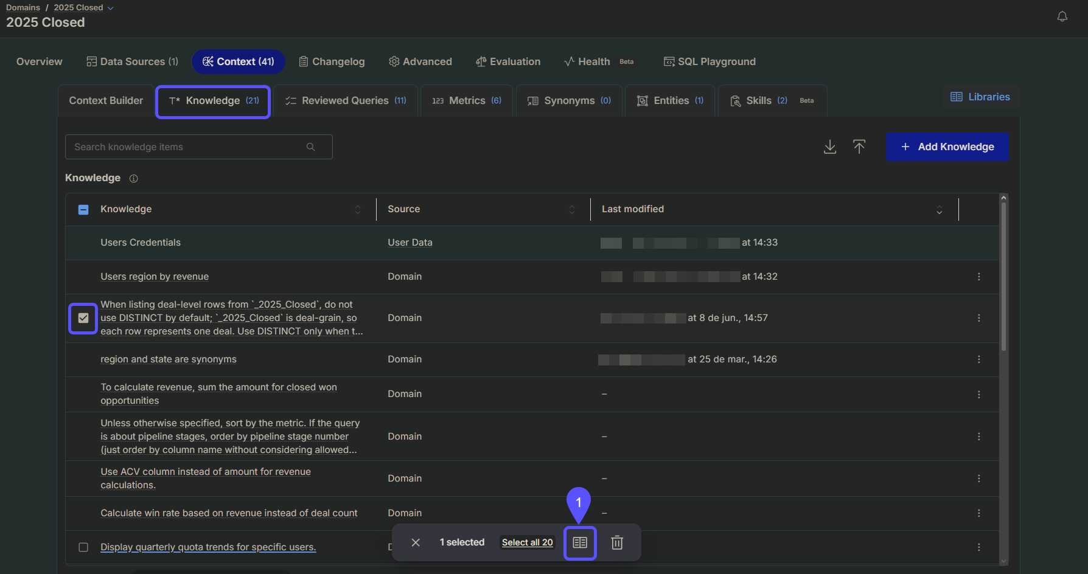Open row menu for Use ACV column row
1088x574 pixels.
[979, 479]
